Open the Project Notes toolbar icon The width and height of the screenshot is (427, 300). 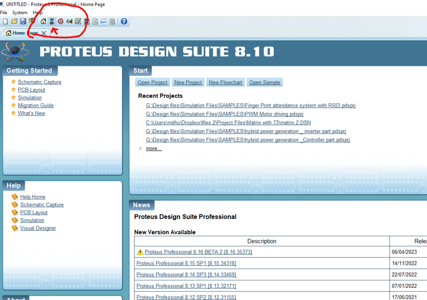point(112,21)
